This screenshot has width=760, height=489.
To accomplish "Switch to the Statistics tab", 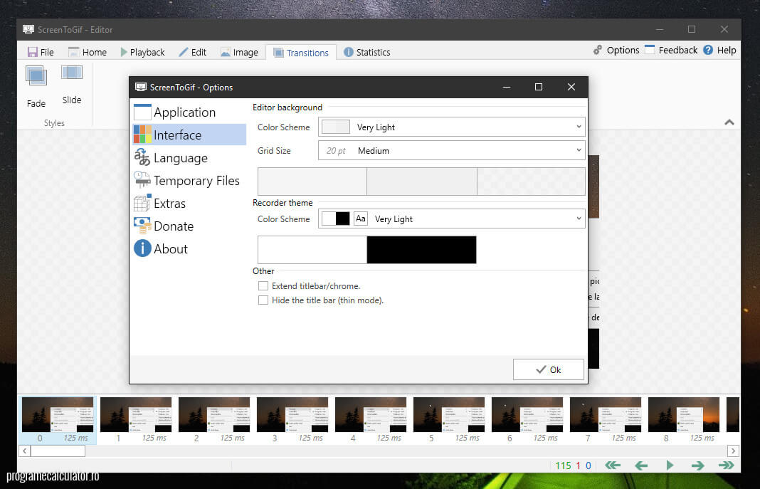I will pos(367,52).
